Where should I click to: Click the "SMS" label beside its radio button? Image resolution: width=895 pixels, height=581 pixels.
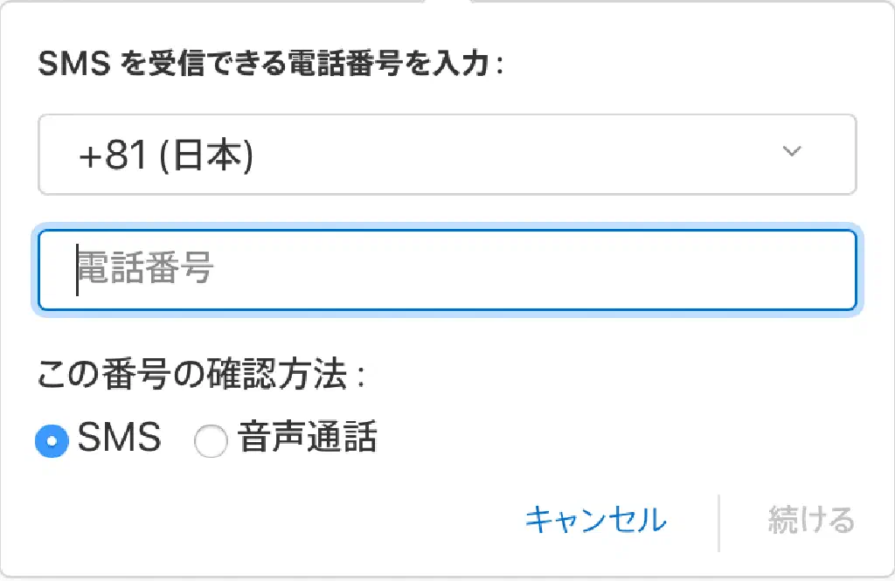[120, 438]
